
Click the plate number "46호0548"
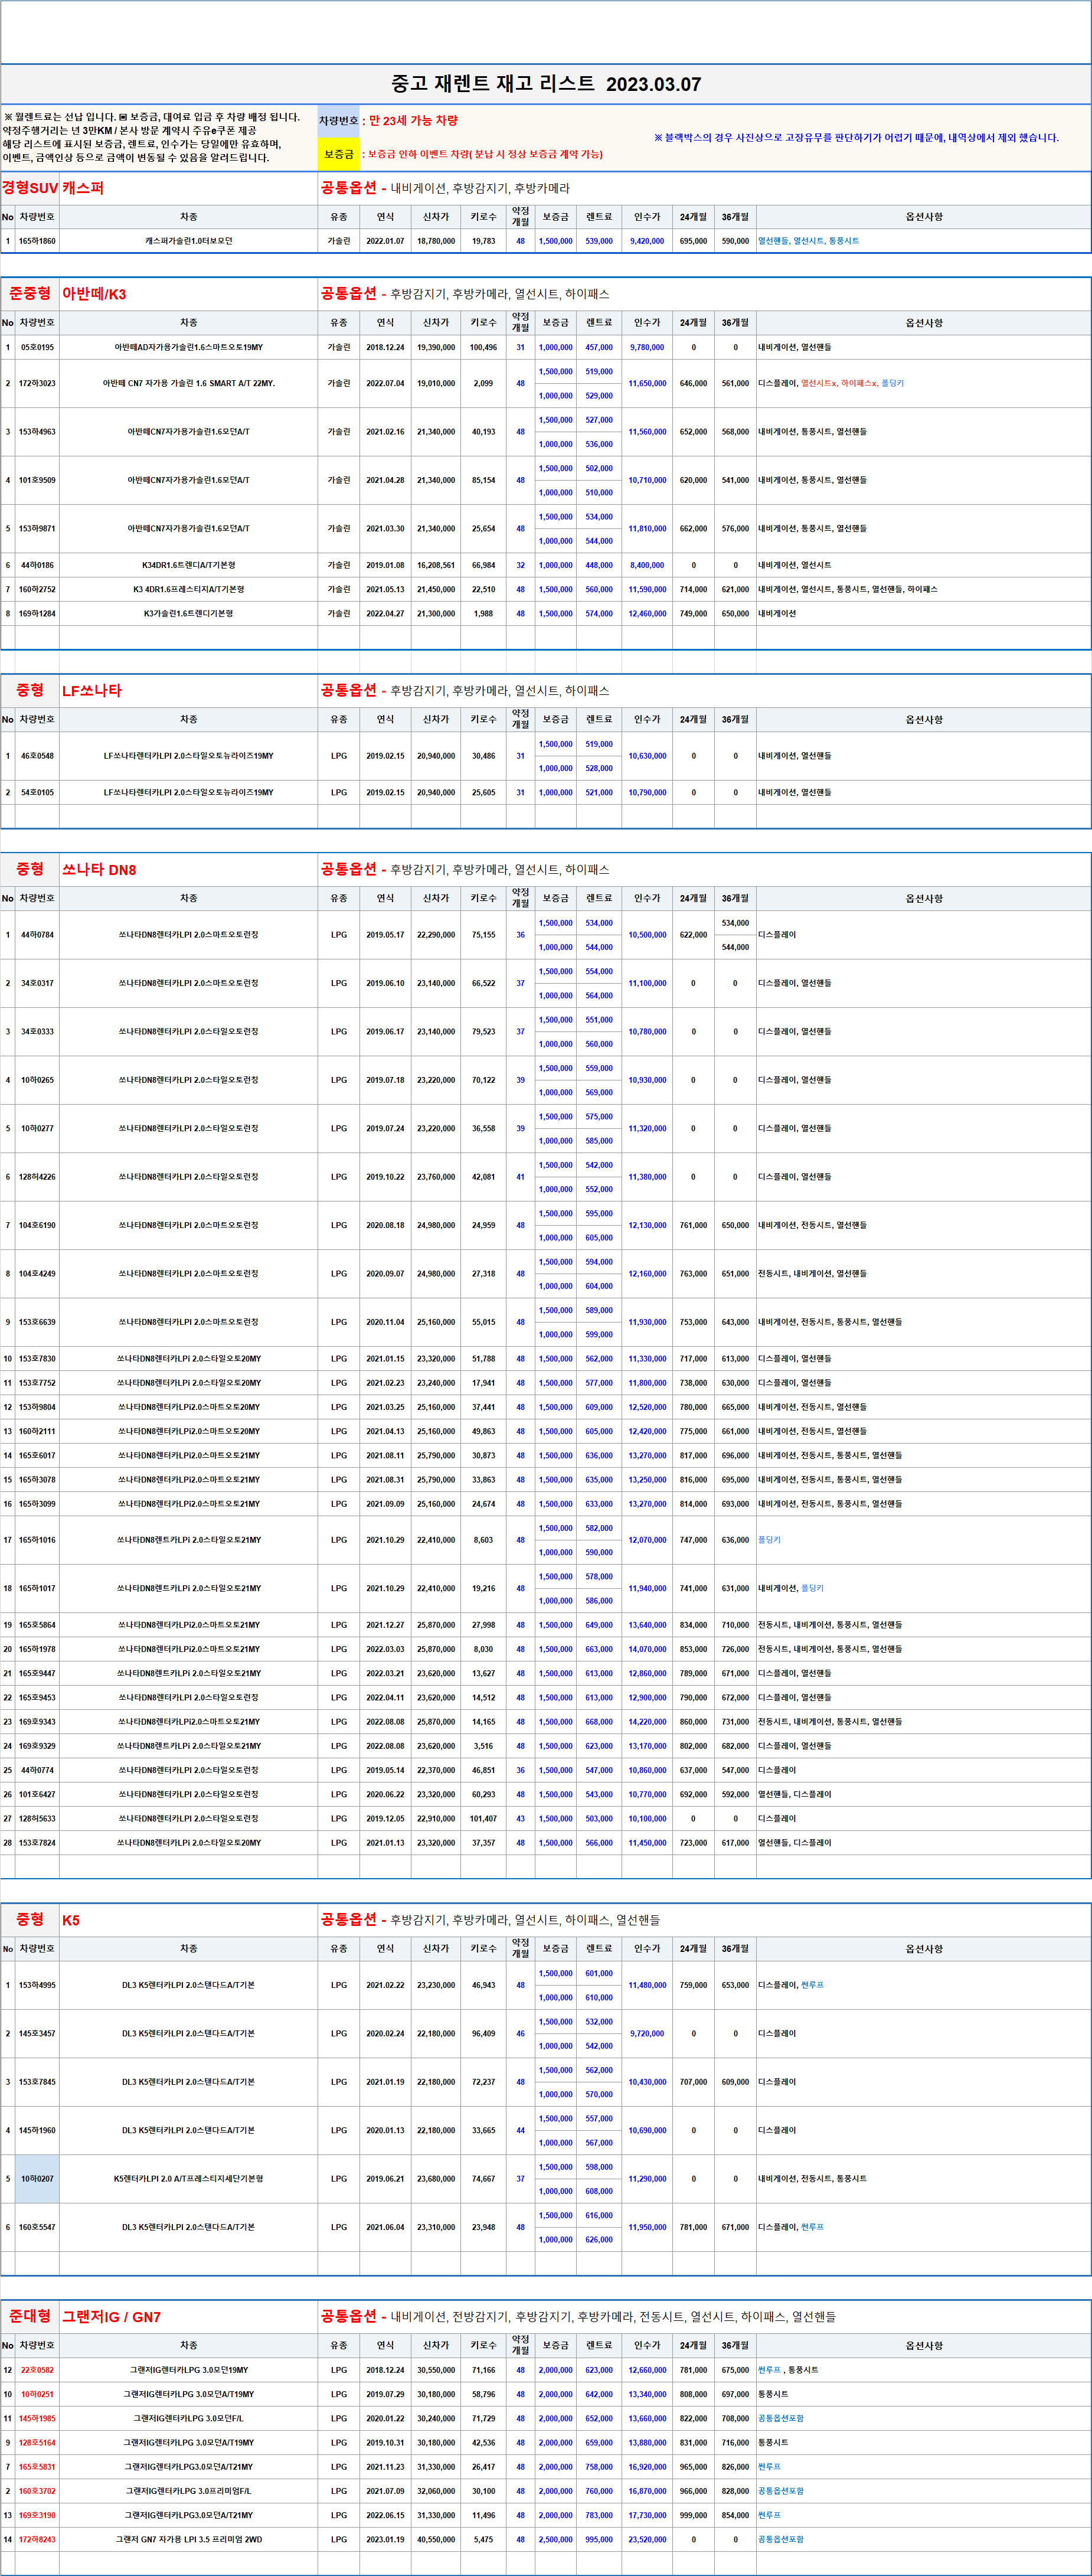(37, 756)
